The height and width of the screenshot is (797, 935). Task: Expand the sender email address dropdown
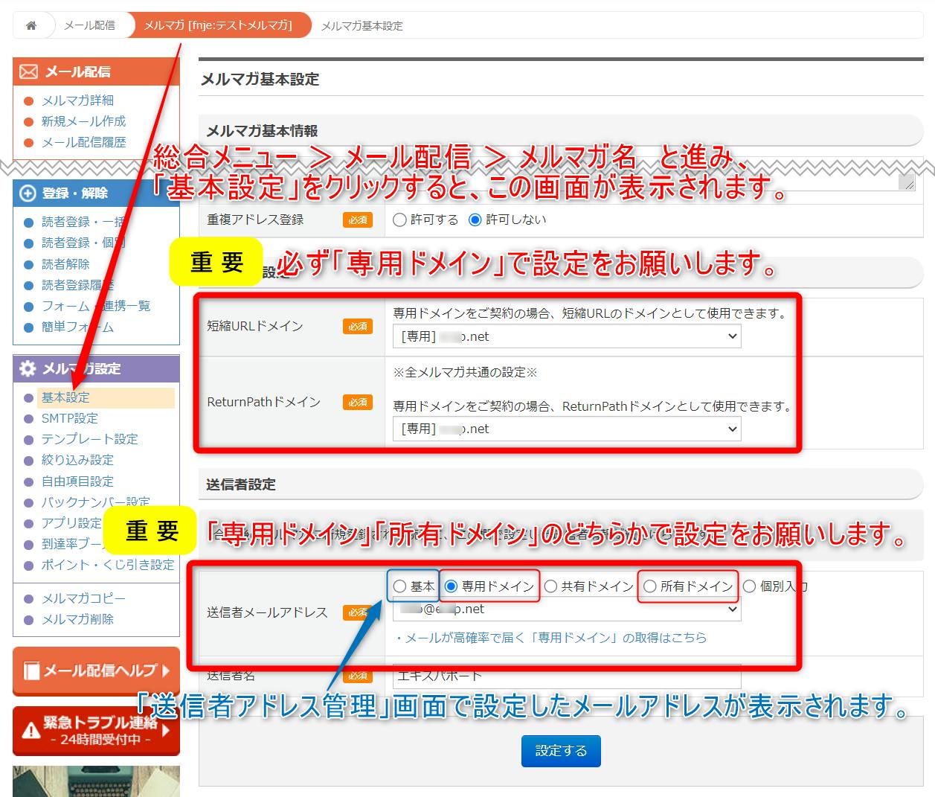coord(567,609)
